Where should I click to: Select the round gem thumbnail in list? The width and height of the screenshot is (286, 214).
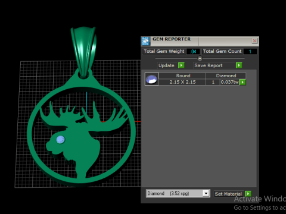152,79
